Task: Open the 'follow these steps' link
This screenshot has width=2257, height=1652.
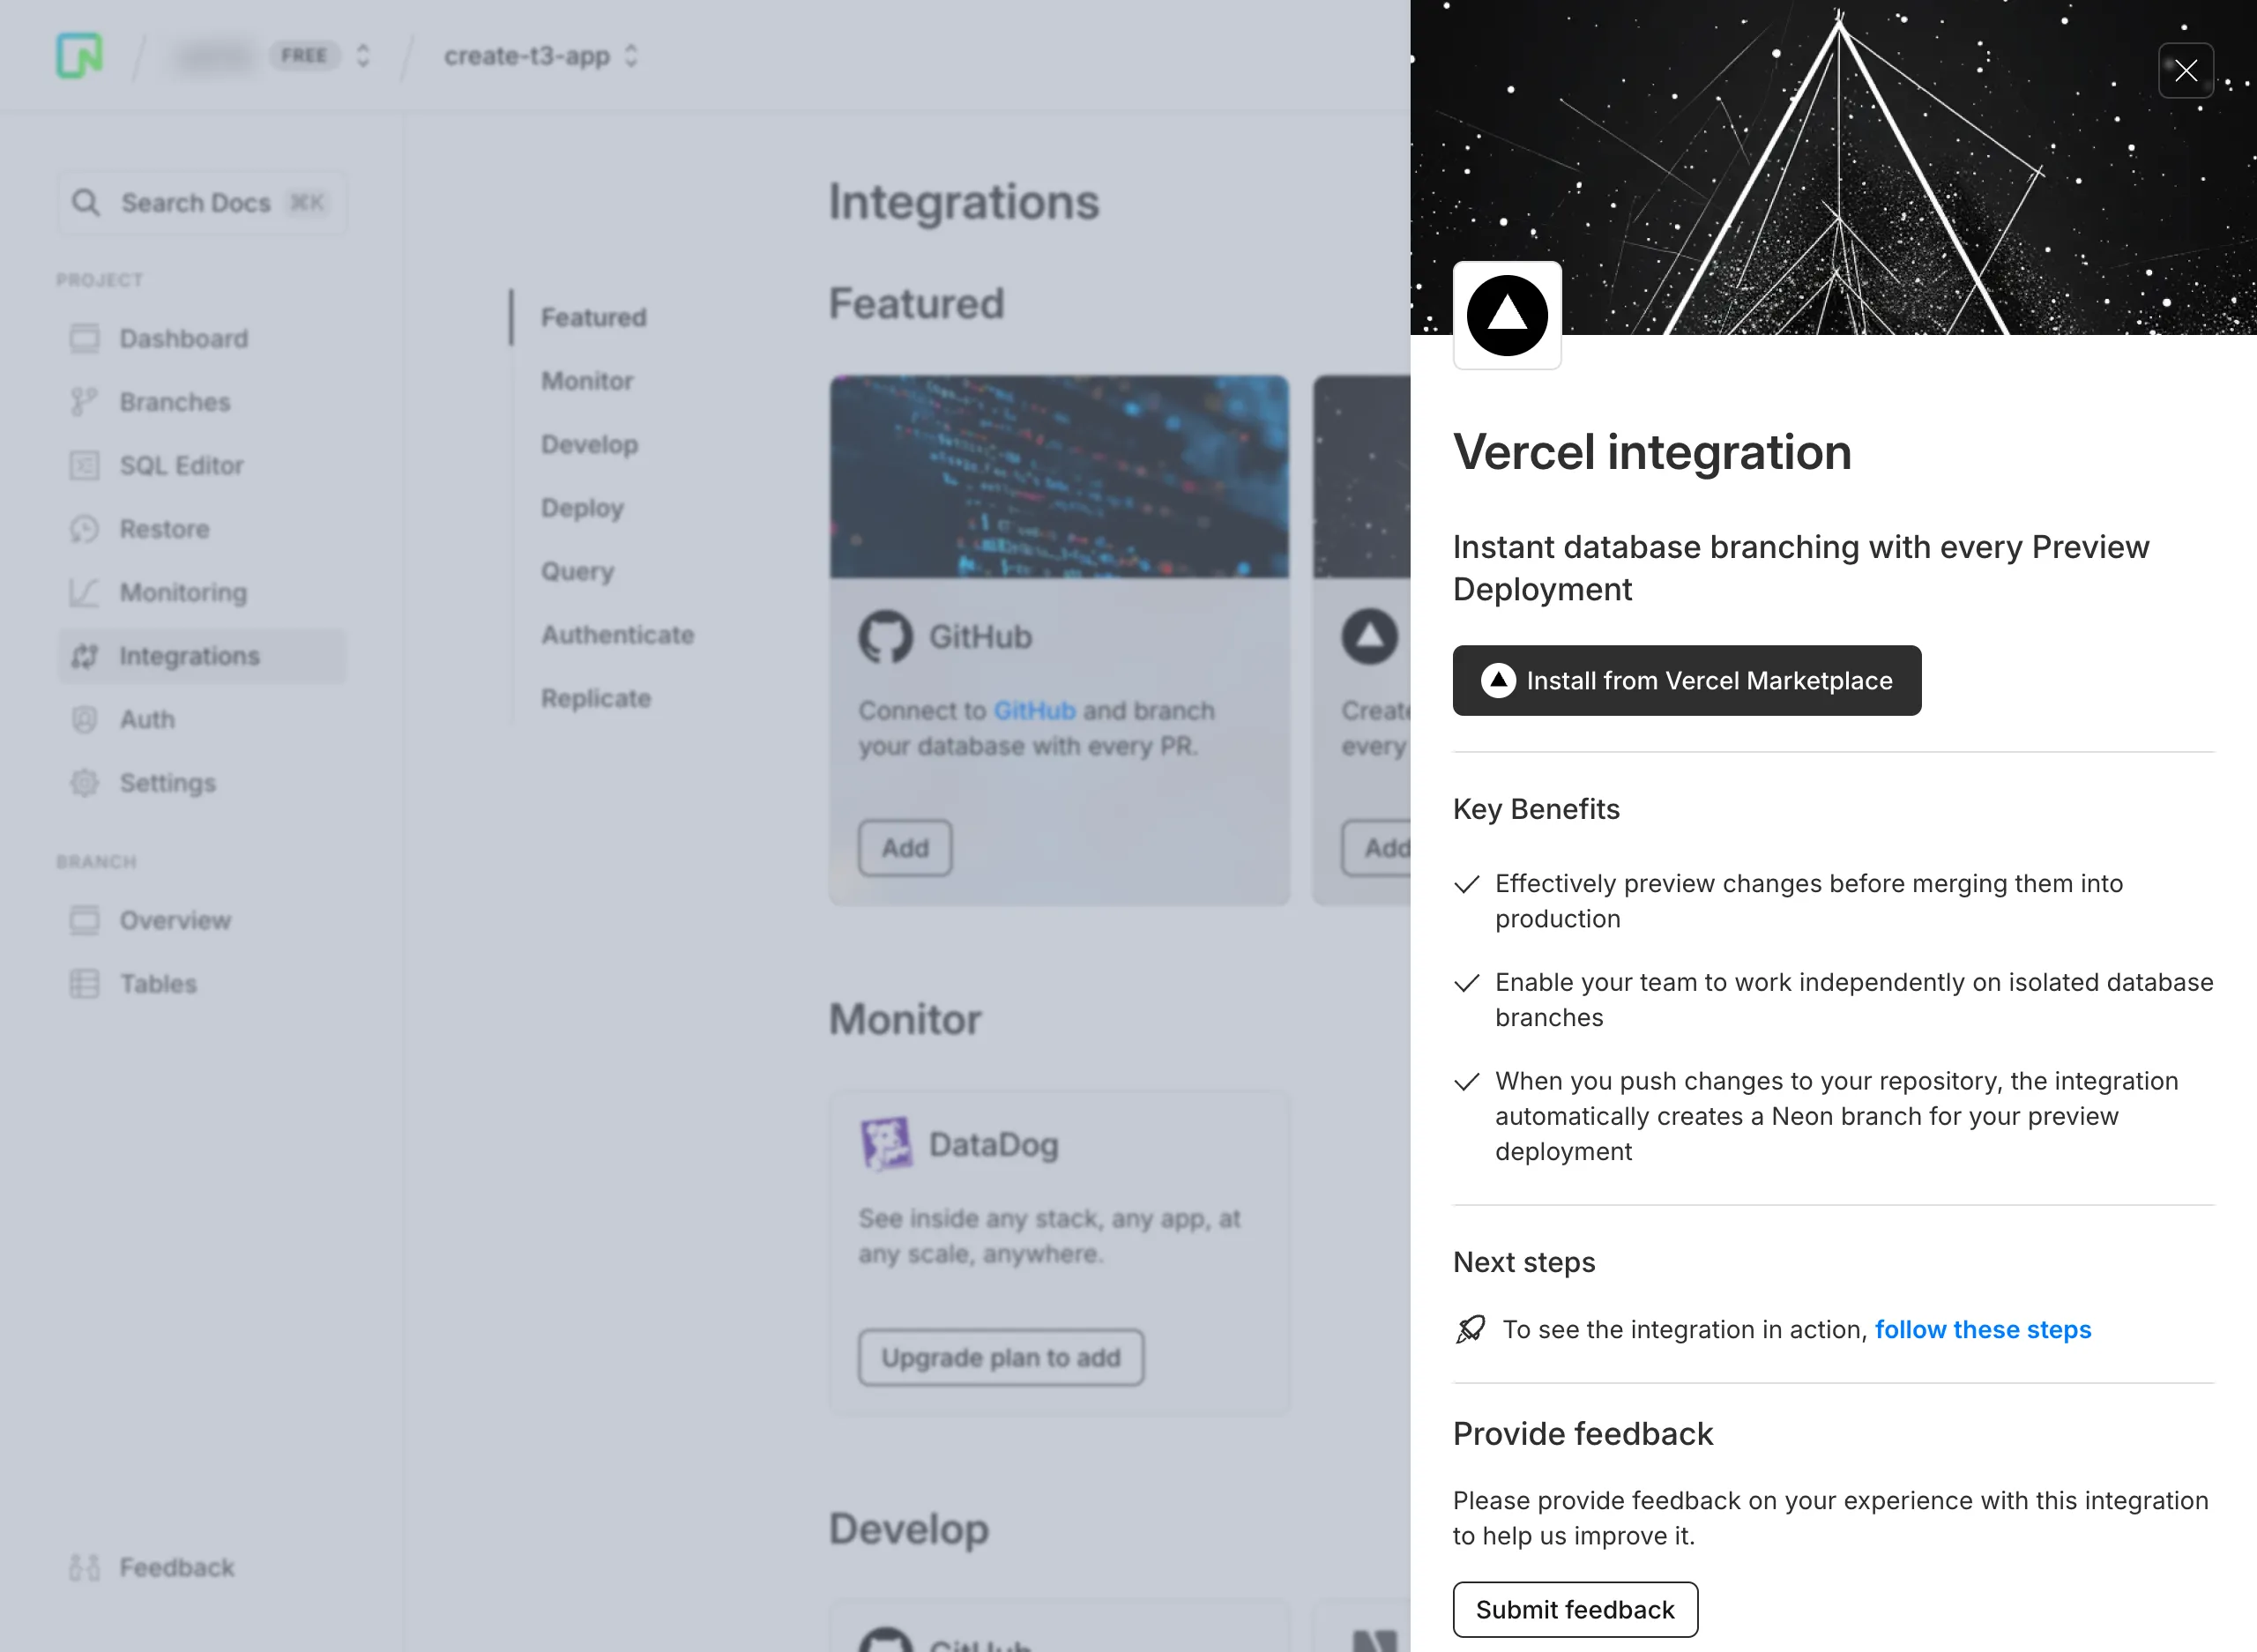Action: pyautogui.click(x=1982, y=1329)
